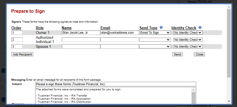237x107 pixels.
Task: Click the dialog vertical scrollbar thumb
Action: pyautogui.click(x=229, y=43)
